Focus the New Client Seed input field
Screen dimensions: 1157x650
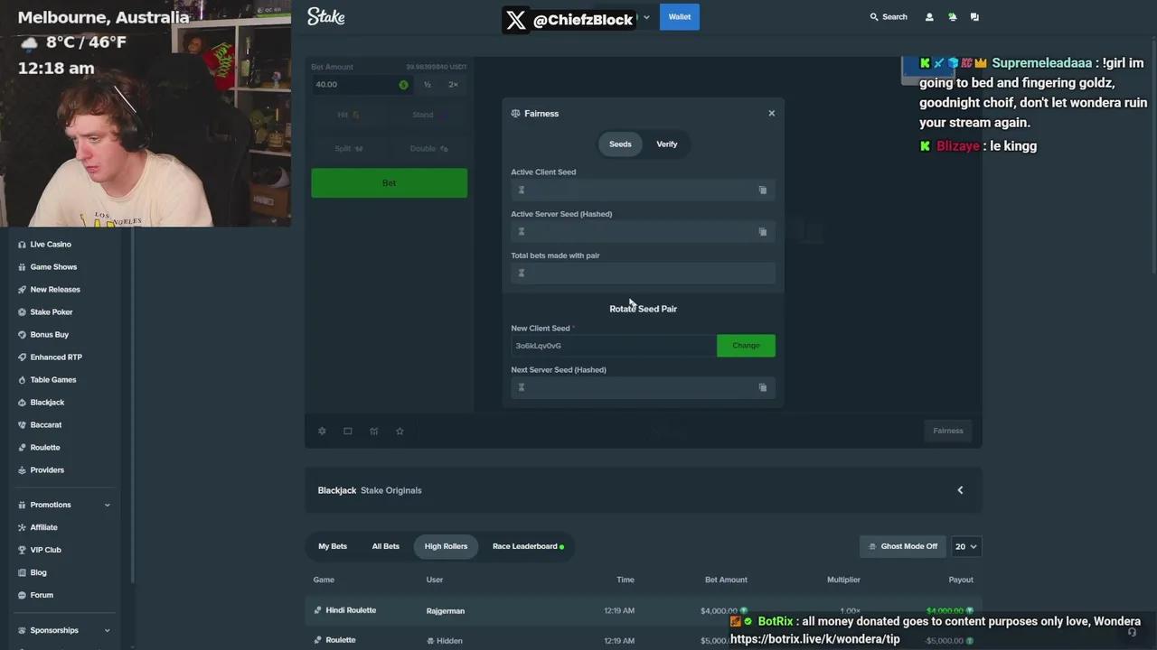[x=614, y=346]
